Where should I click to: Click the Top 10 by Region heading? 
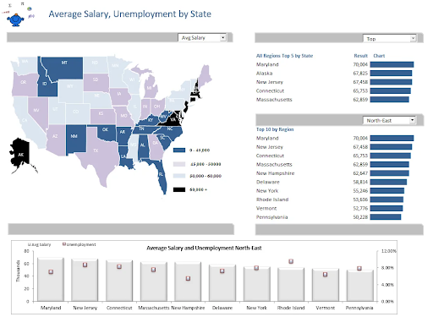275,129
